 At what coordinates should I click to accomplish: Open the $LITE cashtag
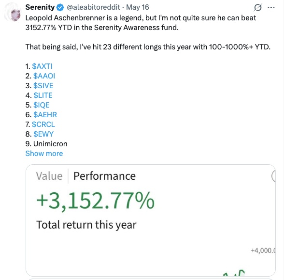[x=43, y=95]
